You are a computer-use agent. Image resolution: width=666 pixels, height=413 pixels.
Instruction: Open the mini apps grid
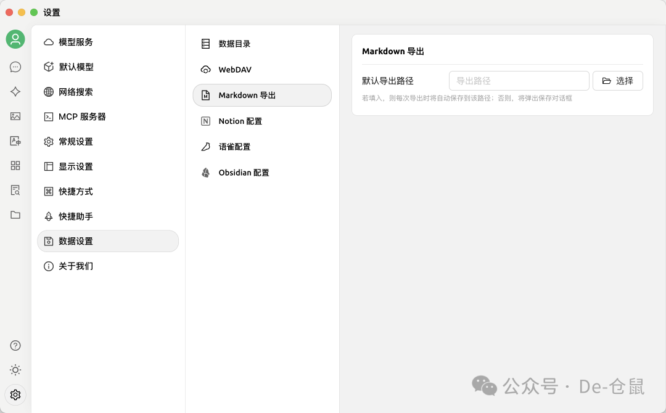tap(15, 165)
